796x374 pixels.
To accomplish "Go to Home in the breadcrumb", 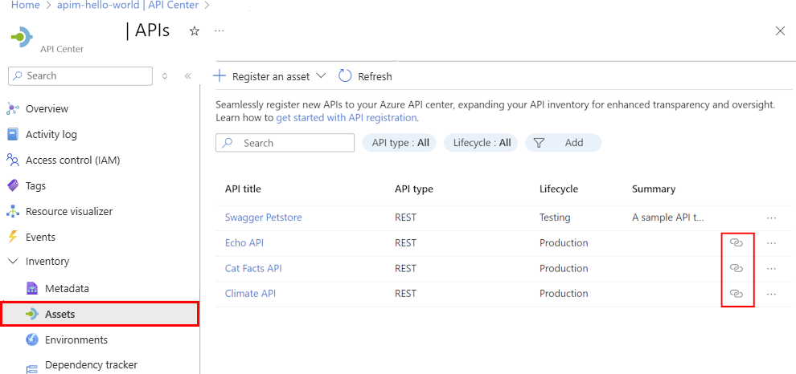I will [x=26, y=6].
